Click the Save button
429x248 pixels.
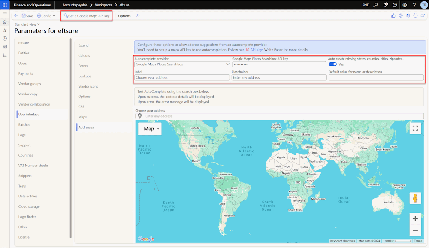pos(27,15)
